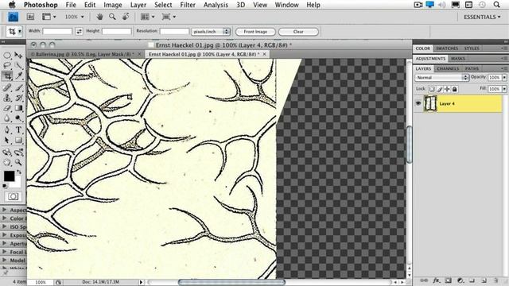509x286 pixels.
Task: Open the Screen Mode dropdown
Action: (x=169, y=17)
